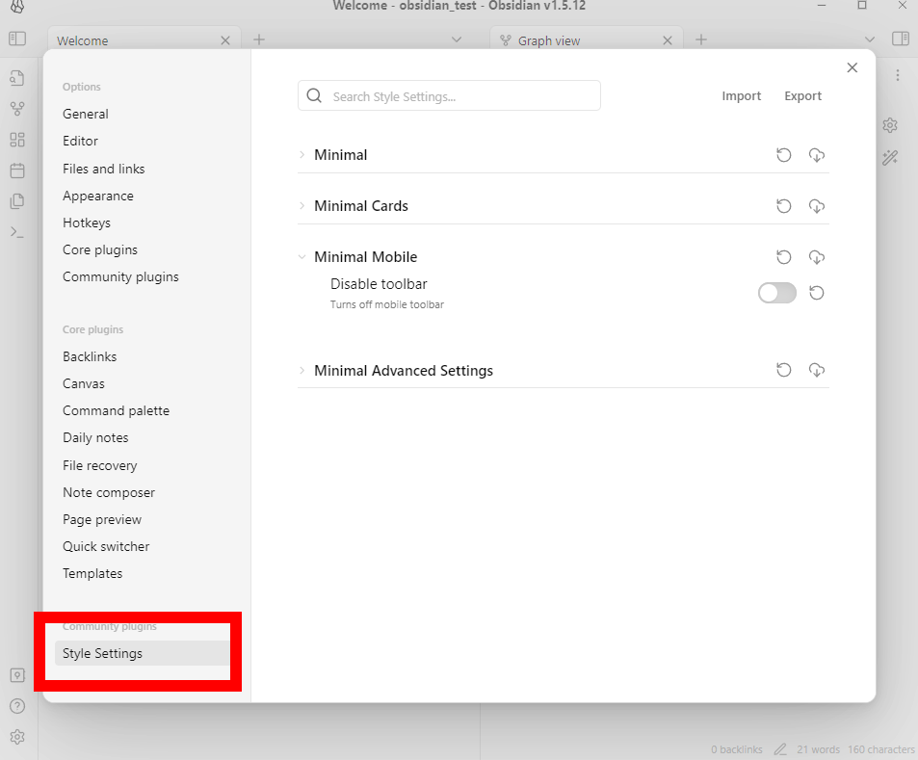Create new canvas ribbon icon
The width and height of the screenshot is (918, 760).
pos(17,140)
